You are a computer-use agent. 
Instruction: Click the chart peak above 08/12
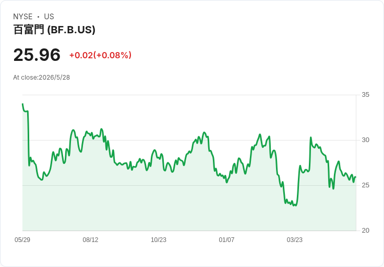click(101, 129)
